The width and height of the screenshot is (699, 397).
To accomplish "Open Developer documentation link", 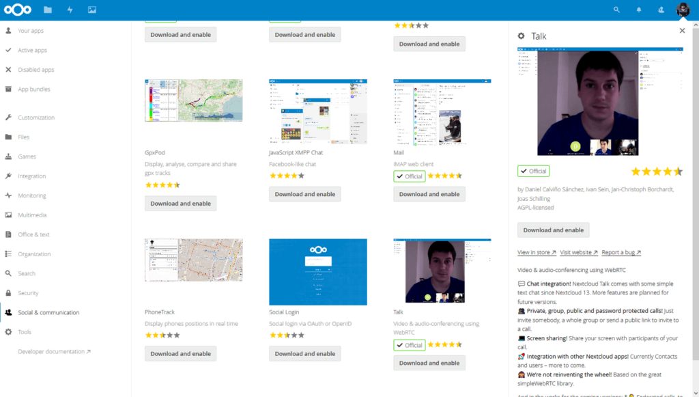I will click(55, 351).
